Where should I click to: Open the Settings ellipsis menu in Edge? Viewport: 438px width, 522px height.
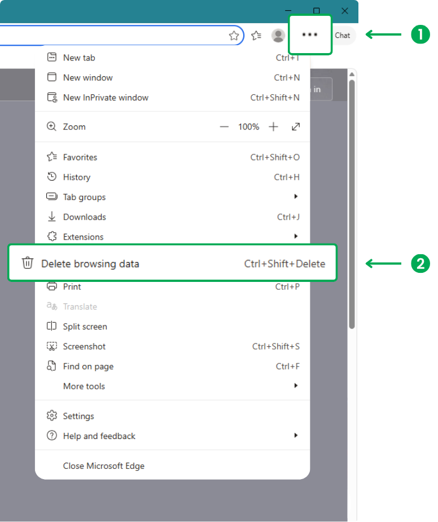(309, 35)
